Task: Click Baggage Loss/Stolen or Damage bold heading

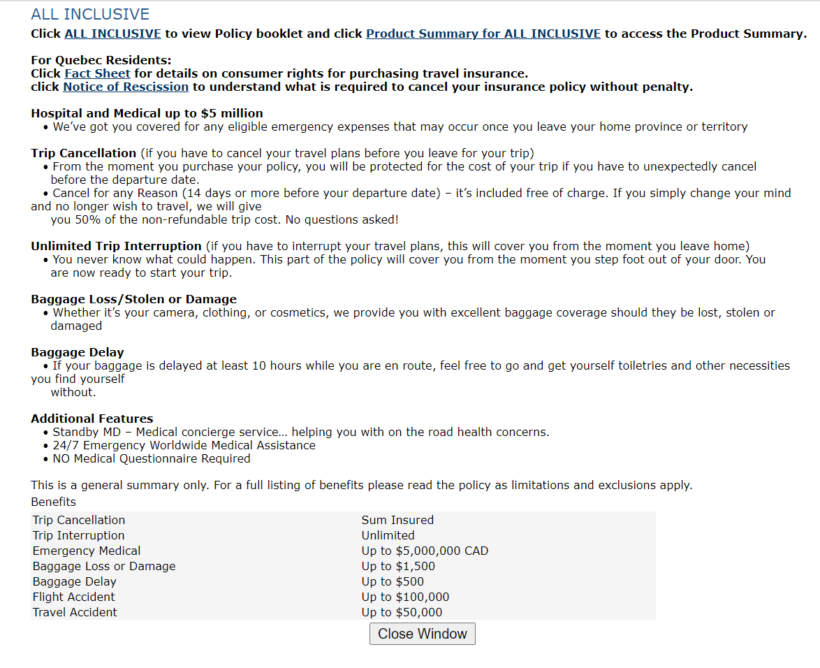Action: click(133, 299)
